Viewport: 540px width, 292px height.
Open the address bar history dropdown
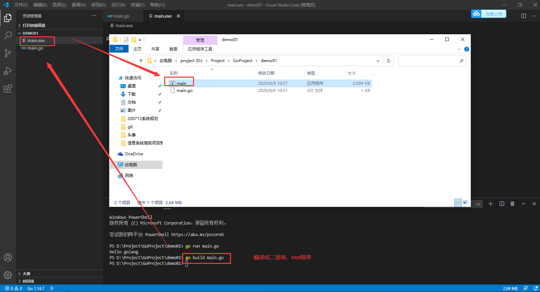(x=378, y=61)
